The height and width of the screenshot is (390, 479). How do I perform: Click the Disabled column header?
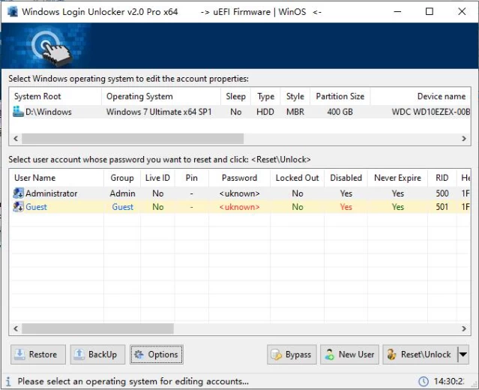click(x=346, y=178)
